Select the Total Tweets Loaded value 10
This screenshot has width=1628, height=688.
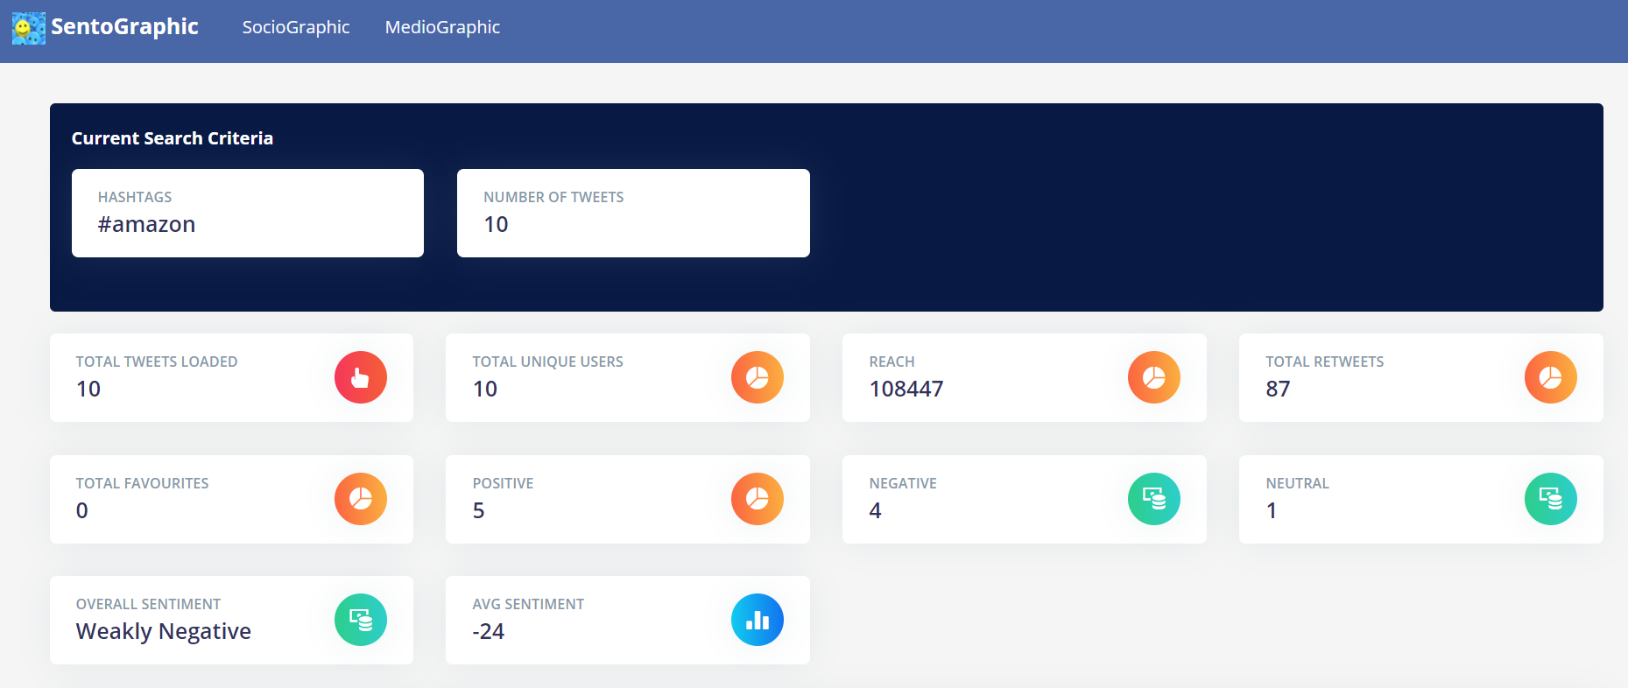click(88, 389)
